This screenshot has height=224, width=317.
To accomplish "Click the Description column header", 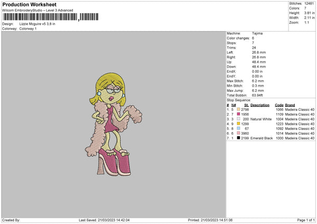I will click(x=260, y=105).
